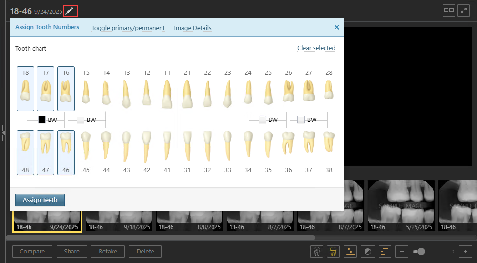Switch to the Image Details tab
477x263 pixels.
(193, 28)
